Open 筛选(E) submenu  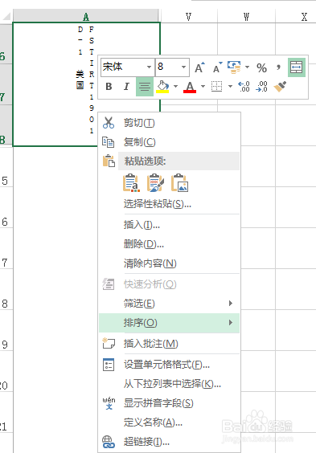click(x=169, y=304)
